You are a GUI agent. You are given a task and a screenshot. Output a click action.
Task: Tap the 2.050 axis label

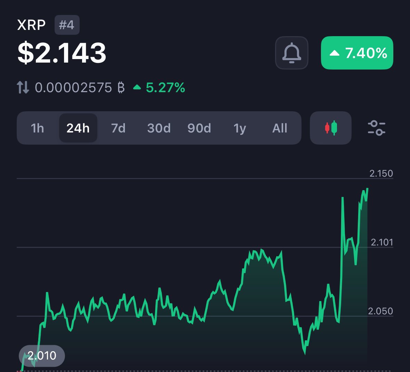pyautogui.click(x=380, y=311)
